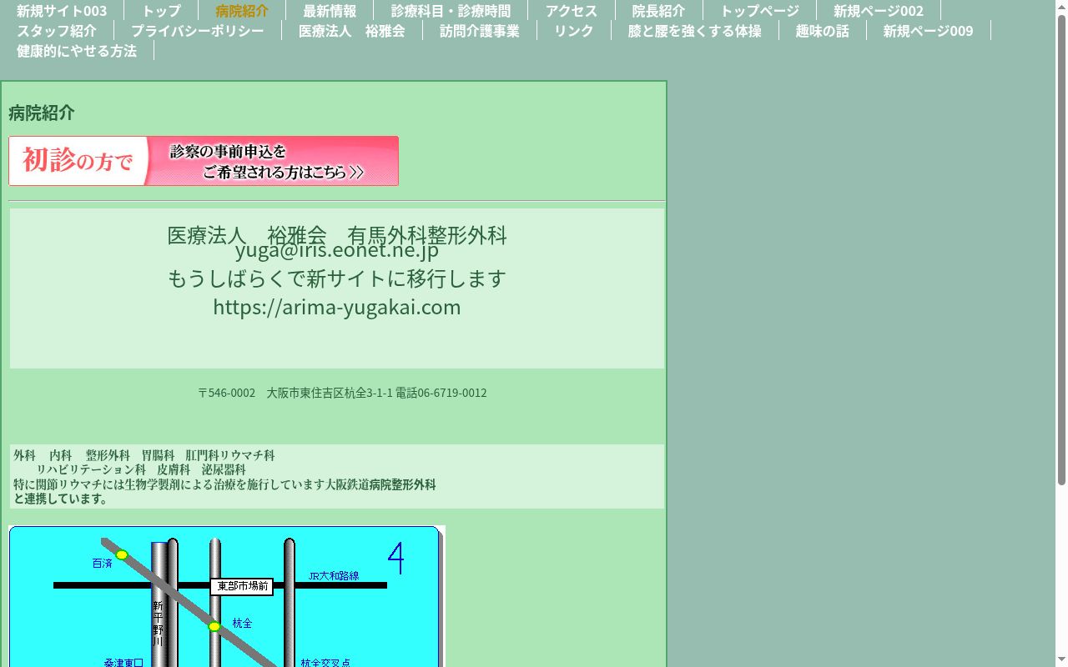Open the https://arima-yugakai.com link
The height and width of the screenshot is (667, 1068).
click(x=337, y=307)
